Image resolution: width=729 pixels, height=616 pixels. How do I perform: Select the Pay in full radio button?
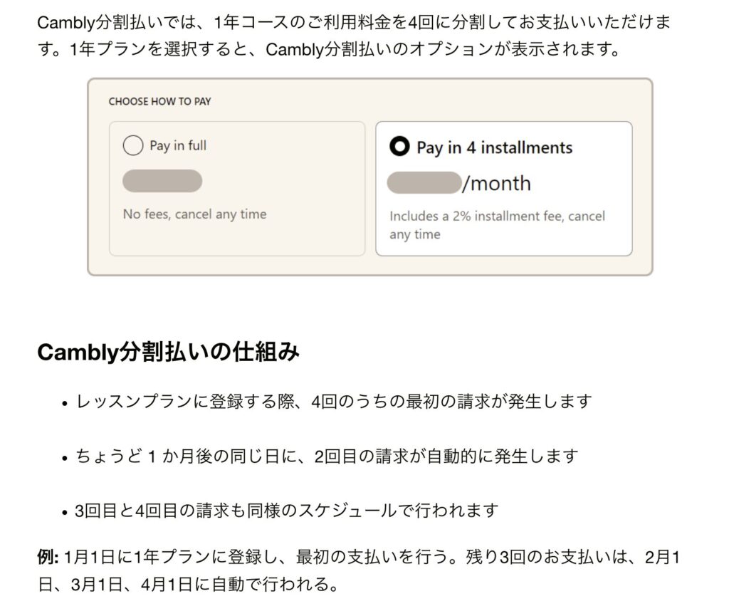pyautogui.click(x=132, y=145)
